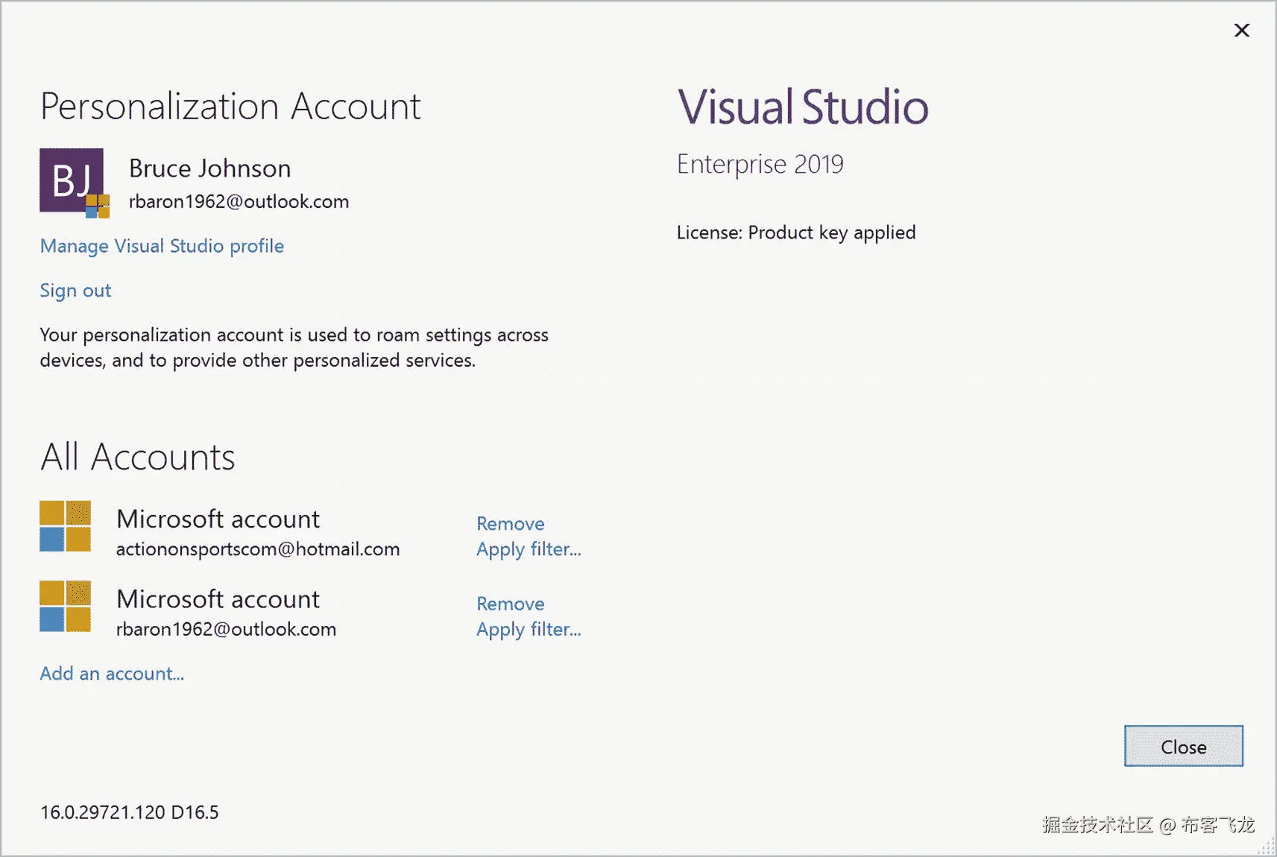Click the actiononsportscom@hotmail.com email text

coord(258,549)
